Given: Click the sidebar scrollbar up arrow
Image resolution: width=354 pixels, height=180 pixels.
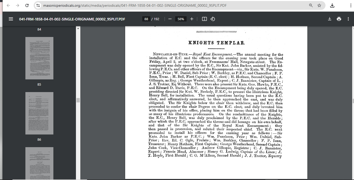Looking at the screenshot, I should pos(78,28).
